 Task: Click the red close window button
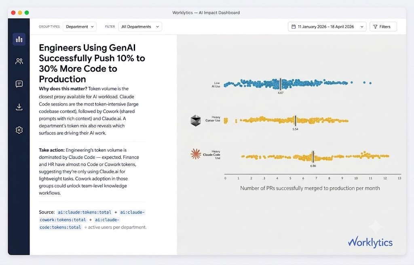tap(13, 13)
